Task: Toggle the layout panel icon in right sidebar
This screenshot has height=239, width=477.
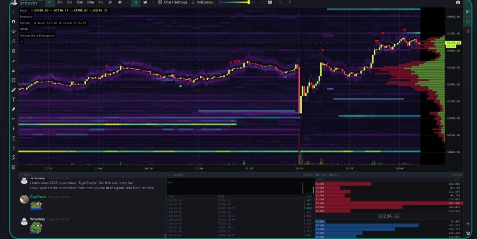Action: [468, 12]
